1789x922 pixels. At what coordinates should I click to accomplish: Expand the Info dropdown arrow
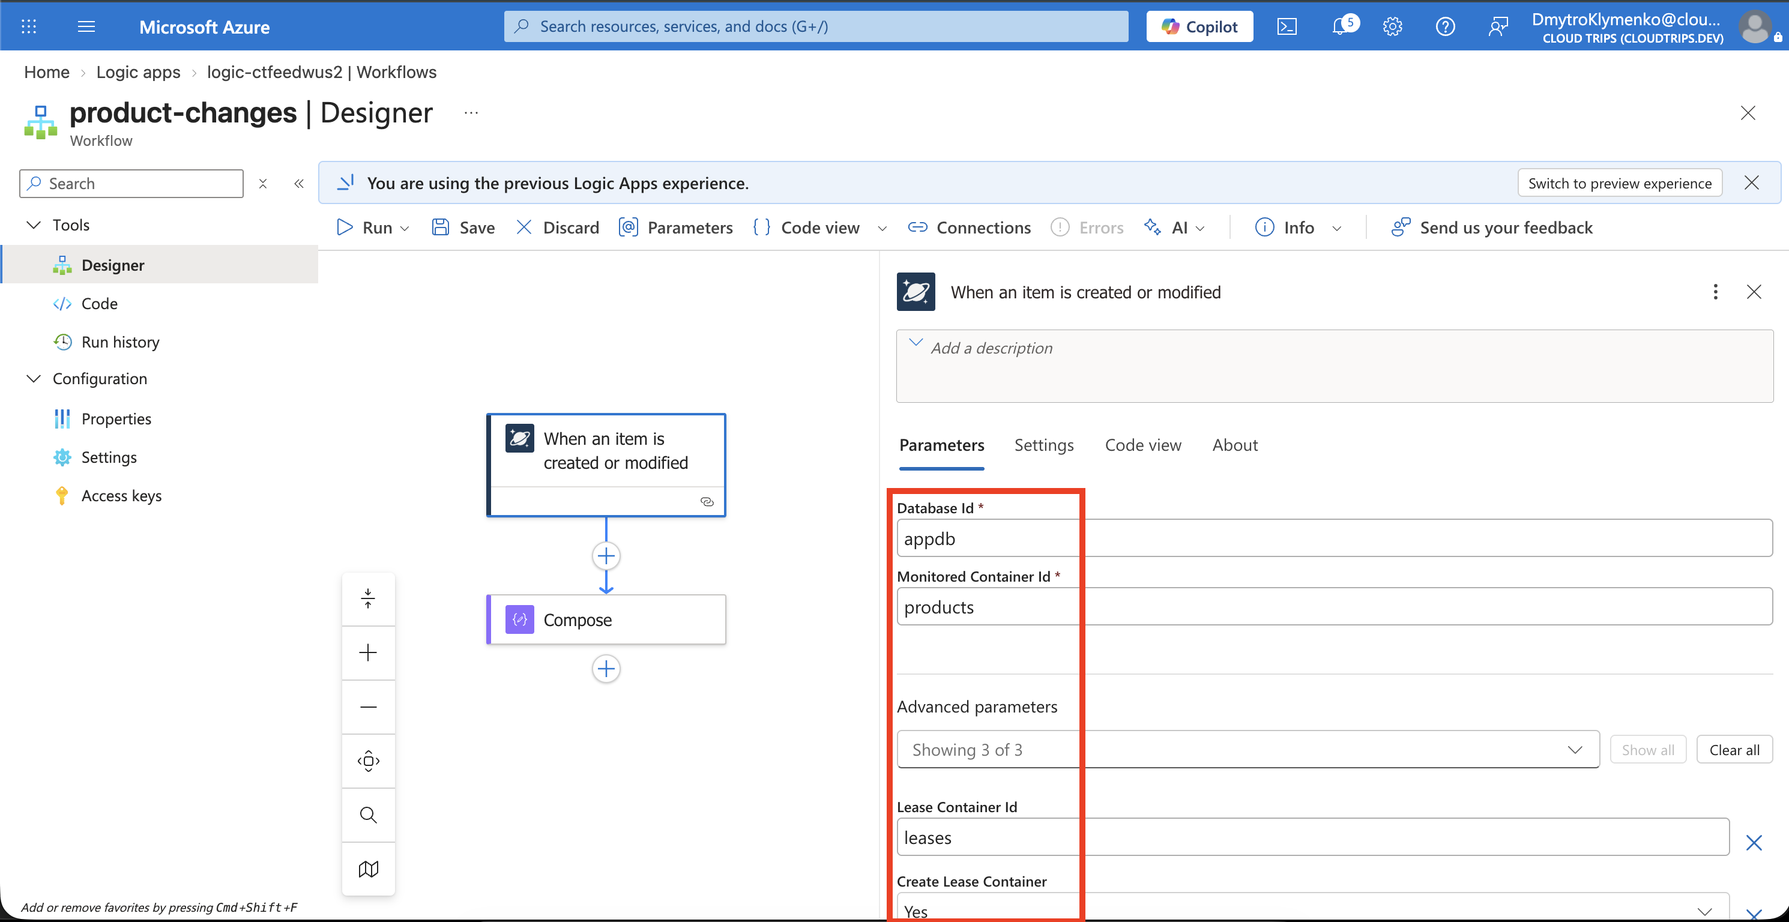tap(1337, 229)
